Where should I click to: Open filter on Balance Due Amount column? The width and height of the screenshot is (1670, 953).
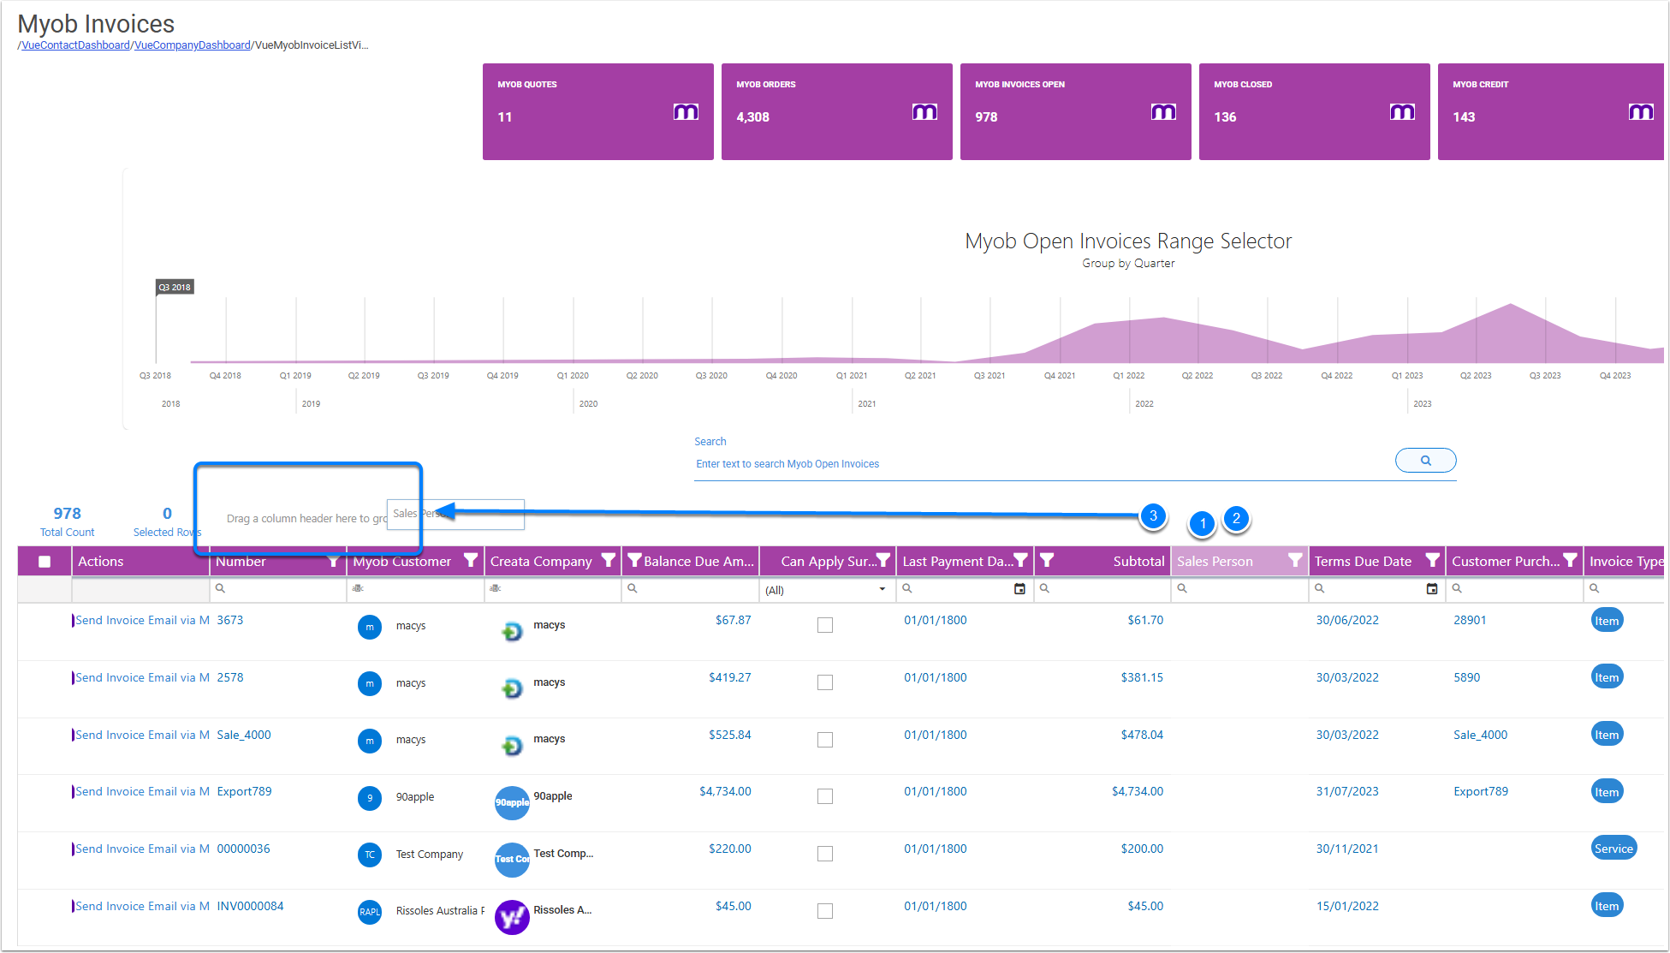tap(634, 561)
